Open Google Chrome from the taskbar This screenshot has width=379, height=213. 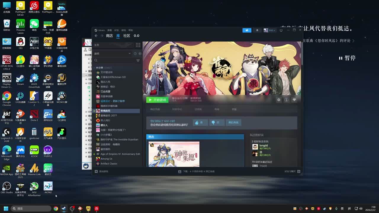56,209
